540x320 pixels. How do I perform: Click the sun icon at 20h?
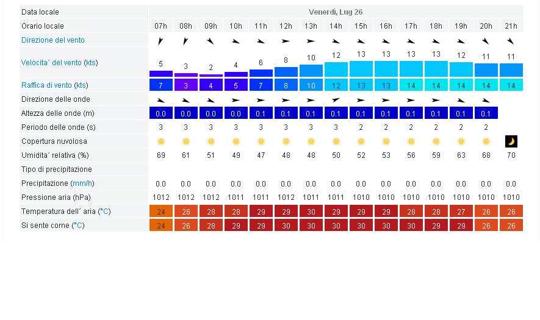point(486,141)
